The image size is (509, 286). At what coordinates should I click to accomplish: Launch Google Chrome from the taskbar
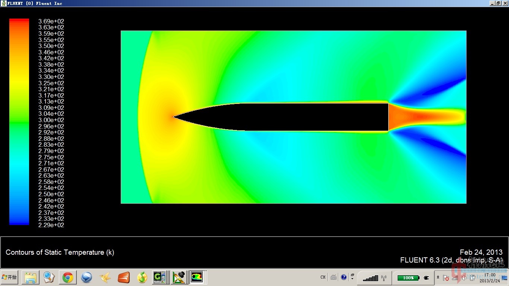point(67,277)
